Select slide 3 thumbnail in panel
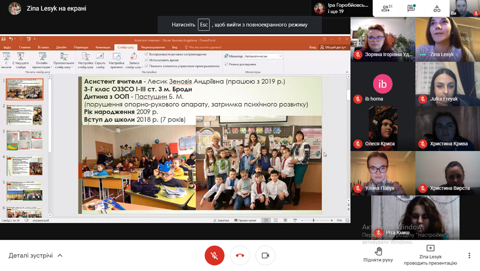Screen dimensions: 480x271 [x=24, y=140]
